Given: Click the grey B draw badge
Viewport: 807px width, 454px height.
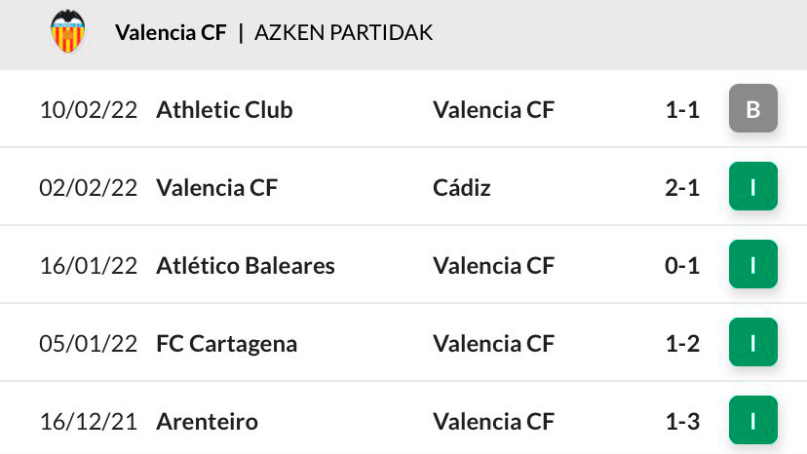Looking at the screenshot, I should pos(753,108).
